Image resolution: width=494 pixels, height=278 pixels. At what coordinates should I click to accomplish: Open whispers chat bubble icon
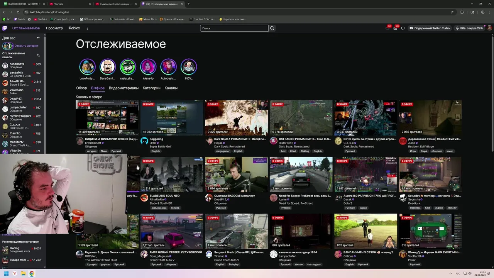pos(403,28)
